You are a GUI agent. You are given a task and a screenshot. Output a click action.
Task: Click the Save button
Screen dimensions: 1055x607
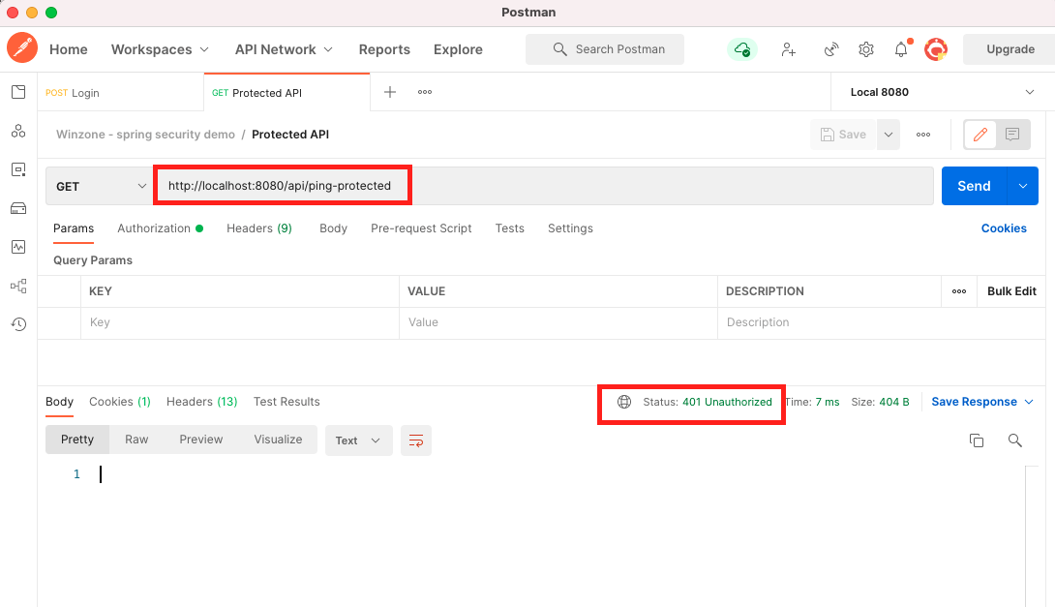[x=843, y=135]
